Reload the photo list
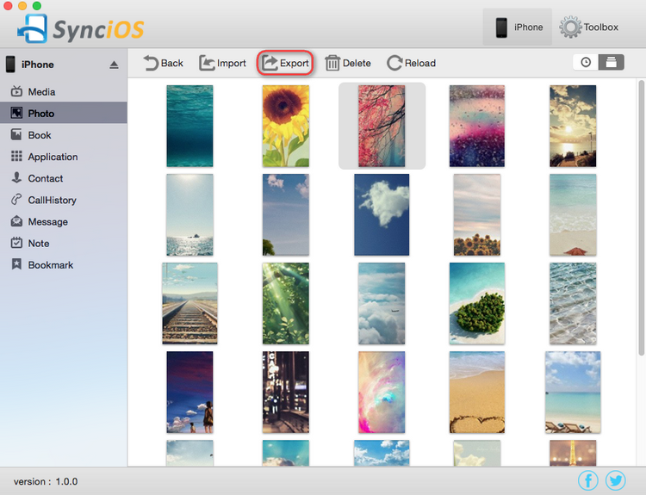Image resolution: width=646 pixels, height=495 pixels. tap(411, 63)
